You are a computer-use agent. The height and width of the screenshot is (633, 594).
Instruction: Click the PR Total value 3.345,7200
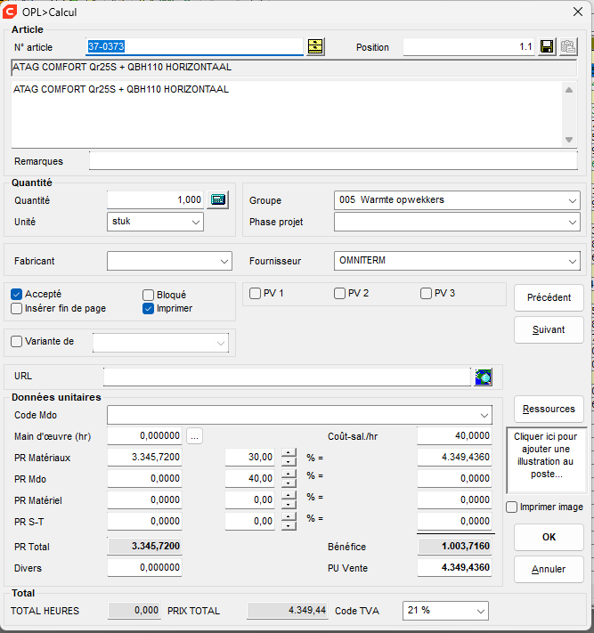(144, 547)
